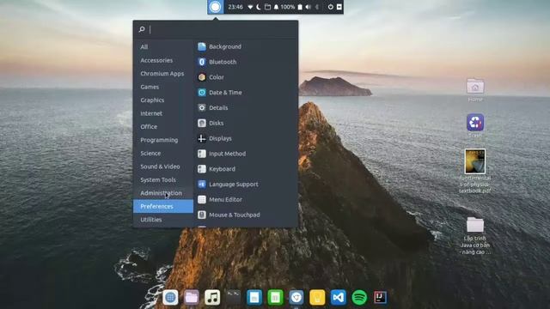This screenshot has height=309, width=550.
Task: Open the Lập trình Java folder on desktop
Action: [475, 234]
